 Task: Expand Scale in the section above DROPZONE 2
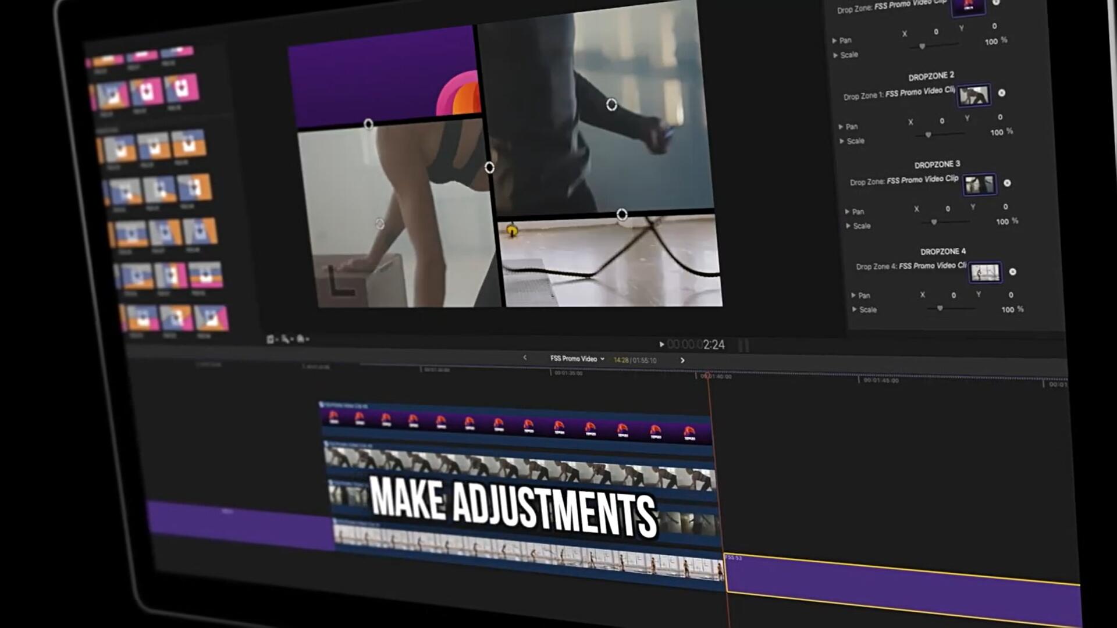point(835,55)
